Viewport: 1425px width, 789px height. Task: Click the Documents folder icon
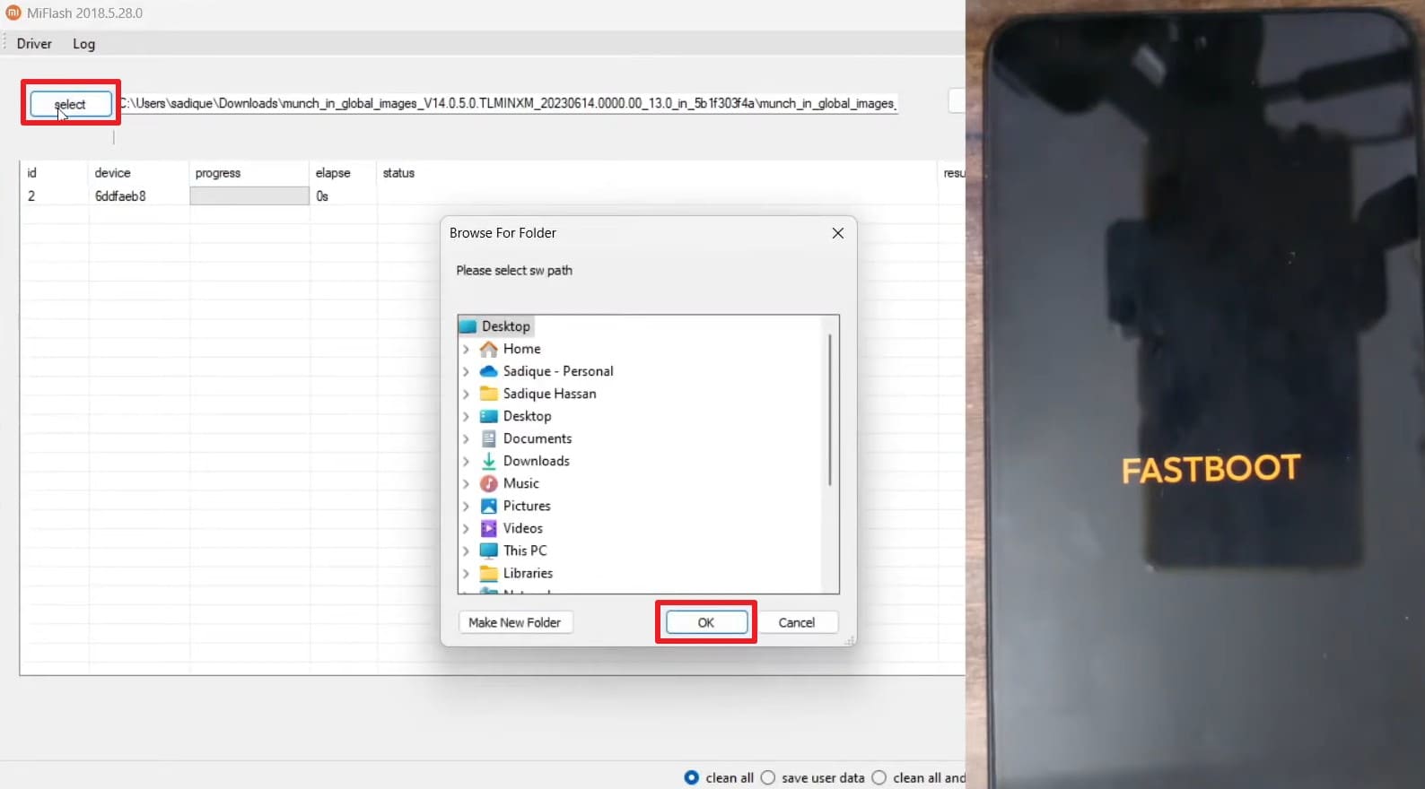[x=488, y=438]
